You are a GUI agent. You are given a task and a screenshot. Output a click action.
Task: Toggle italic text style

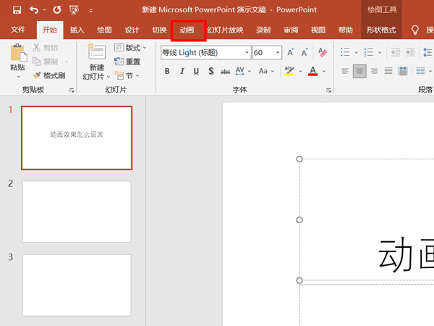tap(182, 71)
